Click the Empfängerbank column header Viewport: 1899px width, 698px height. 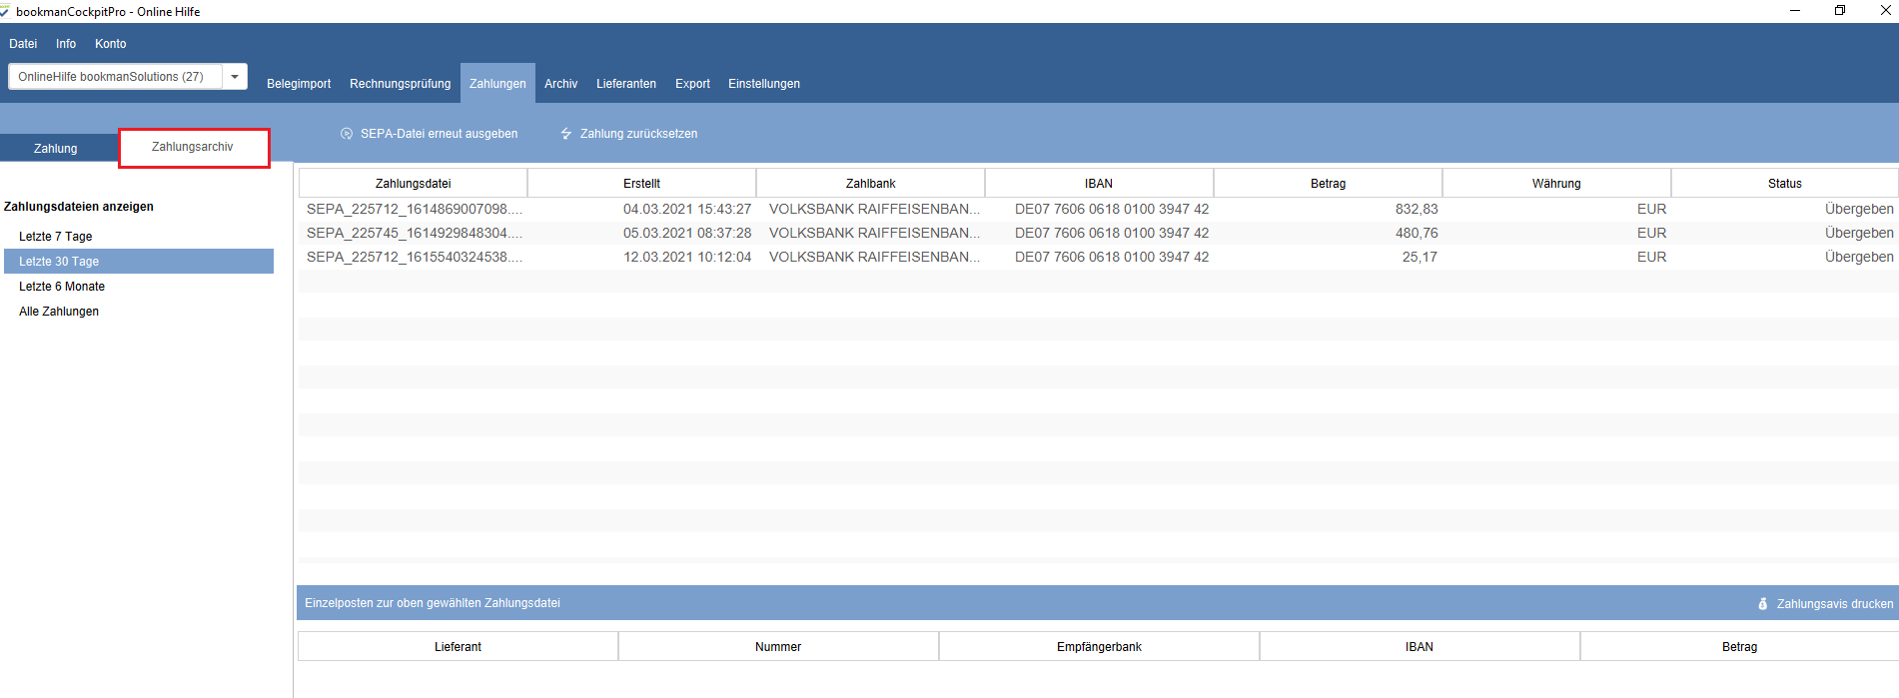(x=1099, y=647)
